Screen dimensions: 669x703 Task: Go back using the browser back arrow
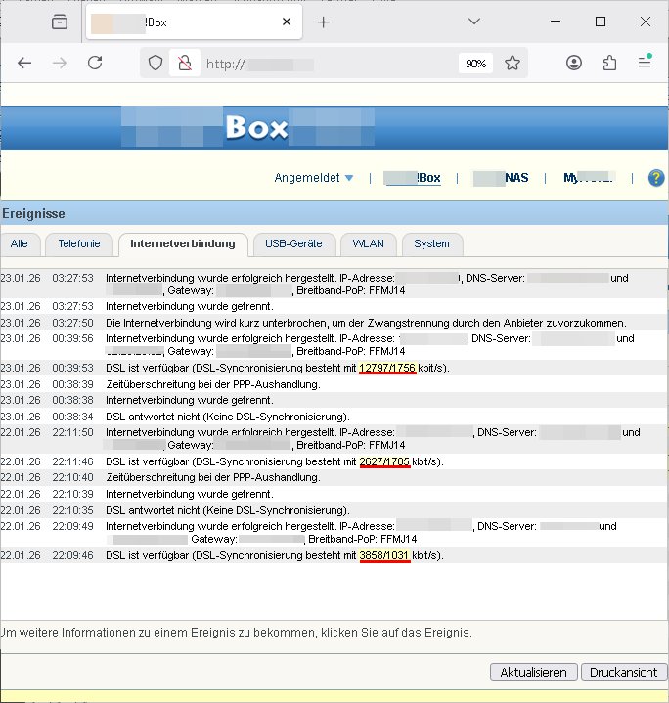pyautogui.click(x=25, y=63)
